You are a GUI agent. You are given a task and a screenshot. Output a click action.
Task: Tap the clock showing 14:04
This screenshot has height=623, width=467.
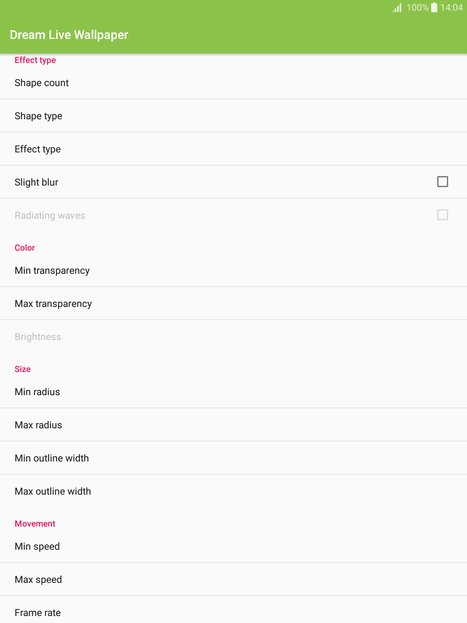click(x=451, y=7)
